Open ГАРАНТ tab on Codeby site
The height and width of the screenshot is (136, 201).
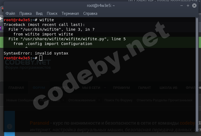144,88
